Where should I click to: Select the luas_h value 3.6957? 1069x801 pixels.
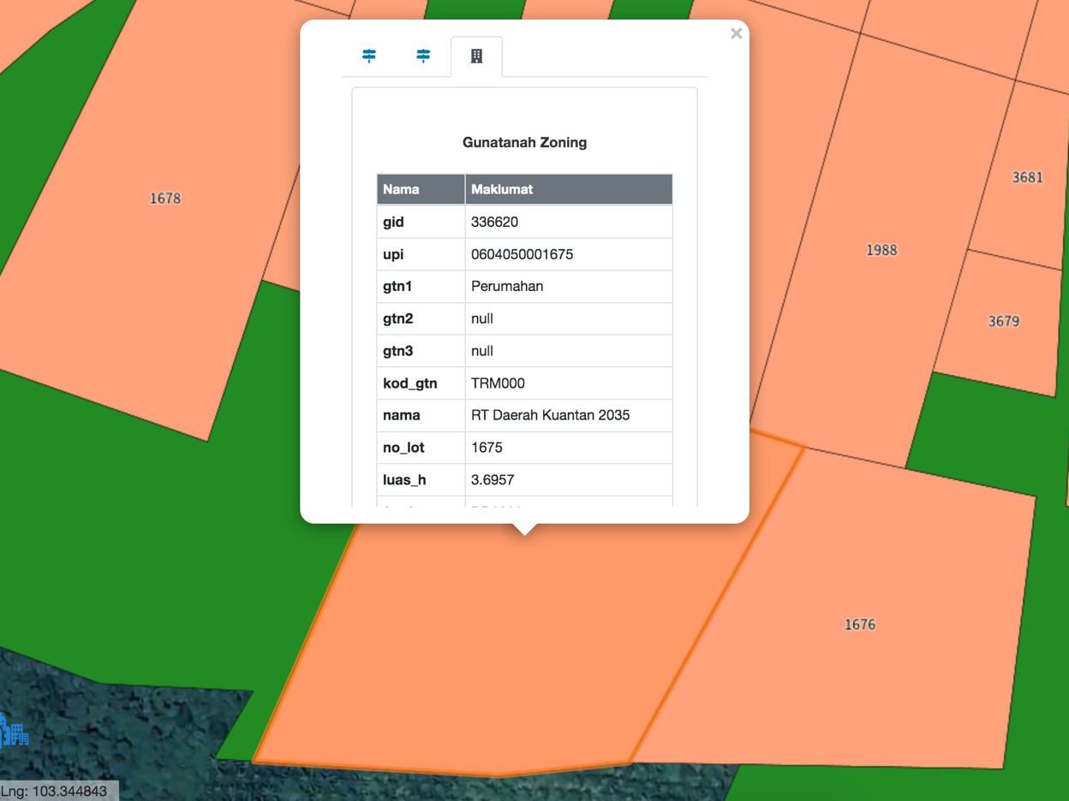pos(493,480)
